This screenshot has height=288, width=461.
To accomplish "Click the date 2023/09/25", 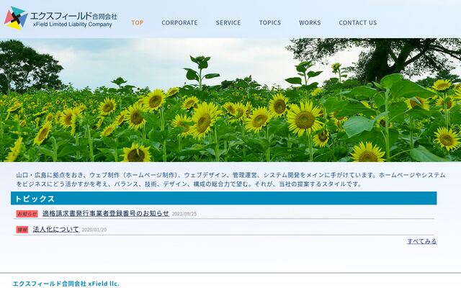I will tap(184, 214).
